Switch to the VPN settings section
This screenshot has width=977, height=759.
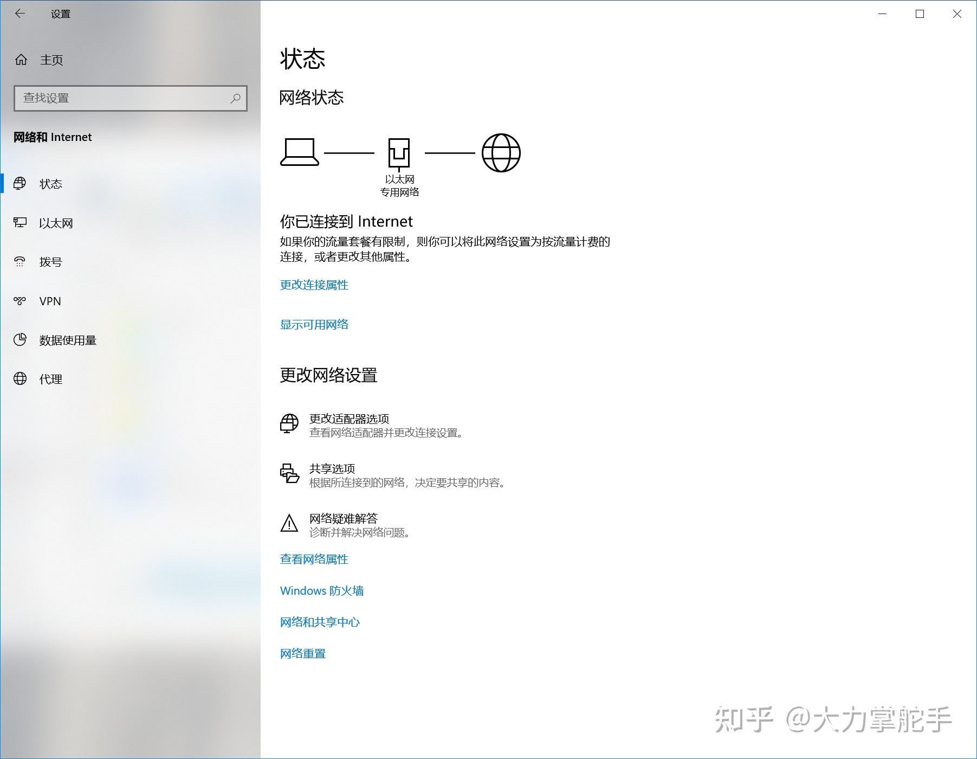coord(50,301)
